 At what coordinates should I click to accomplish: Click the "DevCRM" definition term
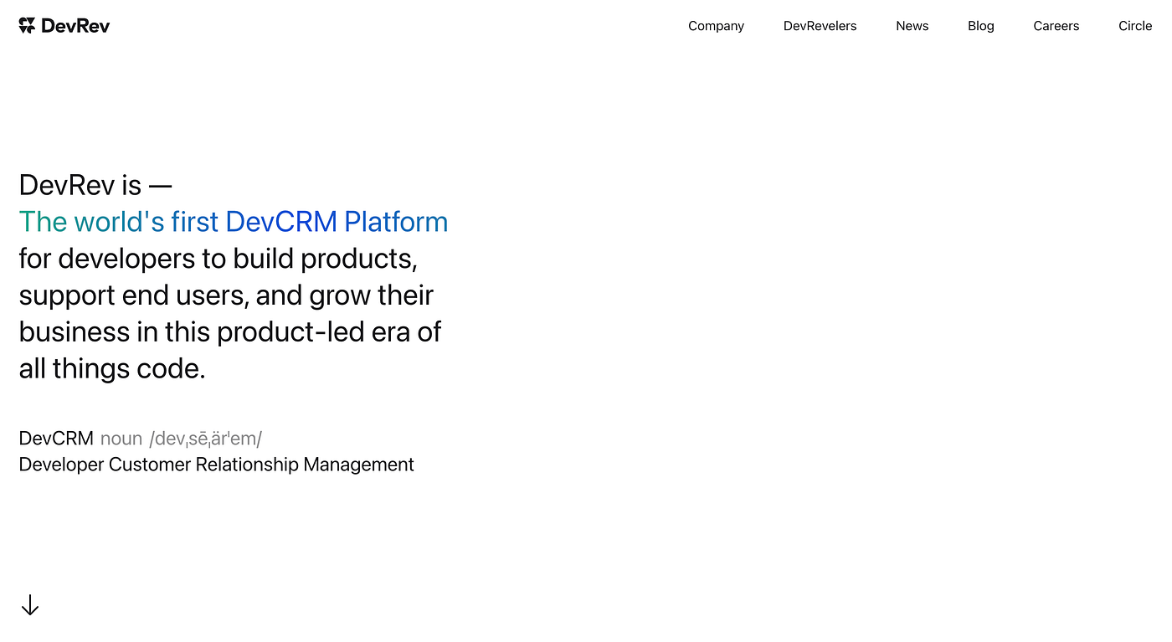coord(56,439)
